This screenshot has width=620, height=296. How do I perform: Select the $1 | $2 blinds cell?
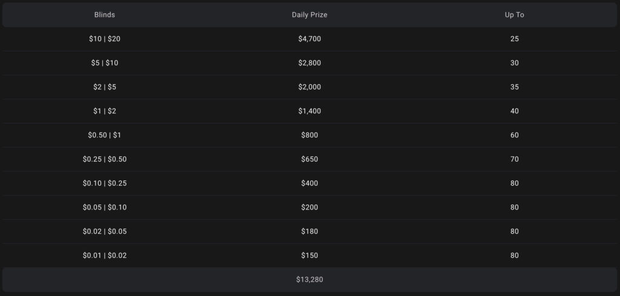point(105,111)
